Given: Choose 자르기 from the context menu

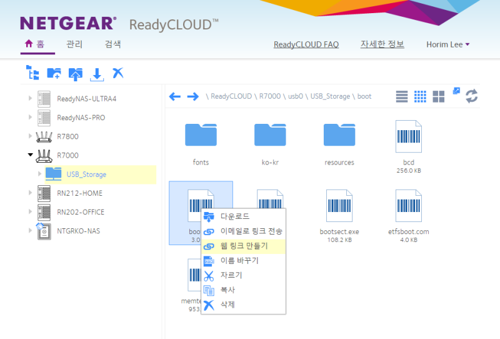Looking at the screenshot, I should point(243,275).
